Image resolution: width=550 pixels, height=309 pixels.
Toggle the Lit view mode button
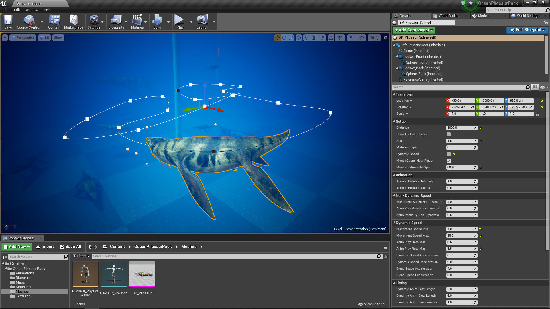coord(44,38)
